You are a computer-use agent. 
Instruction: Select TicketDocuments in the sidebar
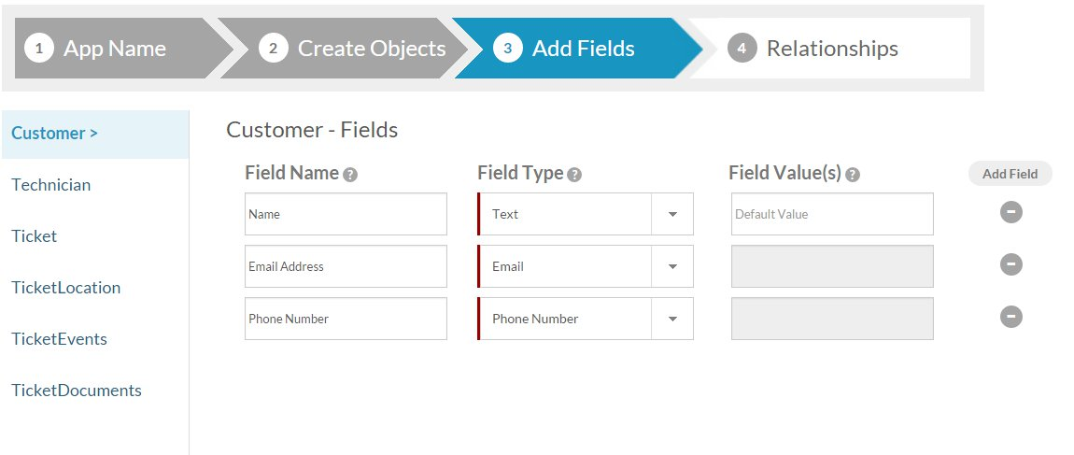pyautogui.click(x=77, y=391)
